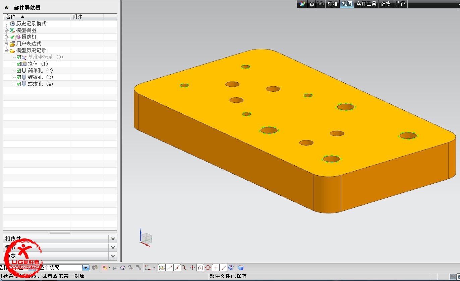This screenshot has width=460, height=281.
Task: Click the rectangle selection marquee icon
Action: [x=148, y=268]
